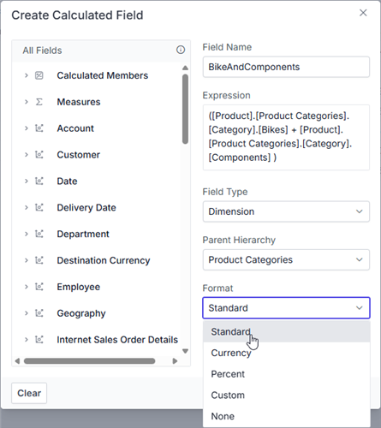Click the scroll left arrow in fields list
Screen dimensions: 381x428
17,361
